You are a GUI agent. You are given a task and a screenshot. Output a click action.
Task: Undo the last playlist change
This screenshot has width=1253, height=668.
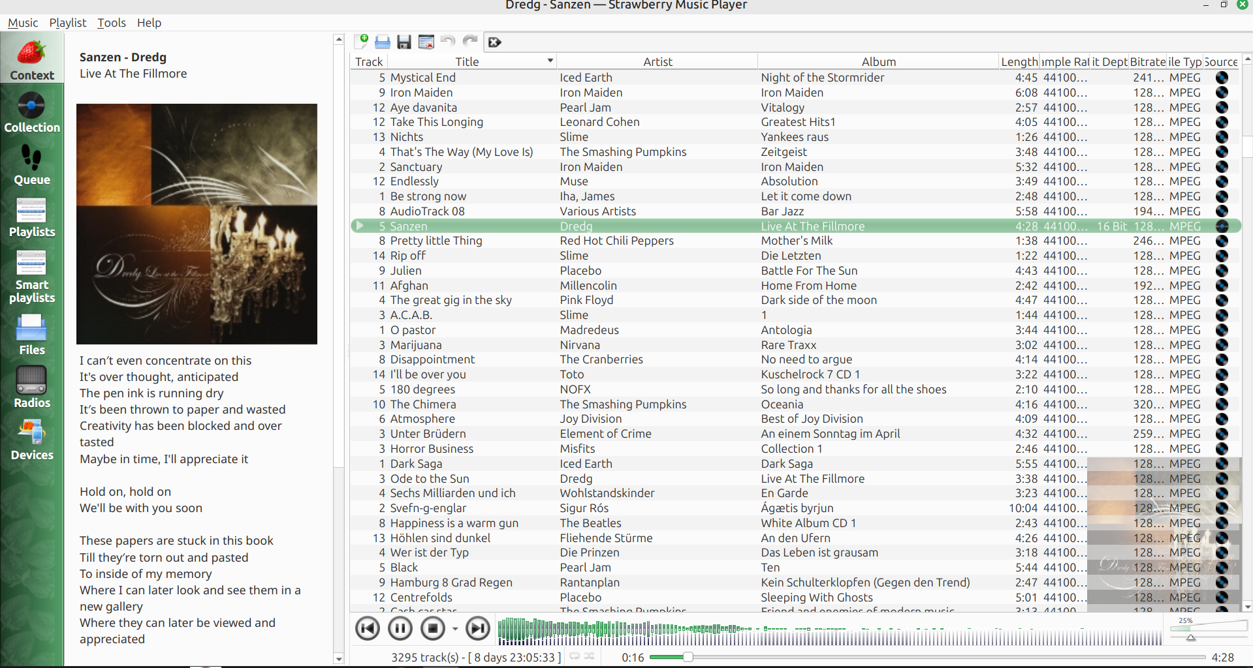coord(448,42)
